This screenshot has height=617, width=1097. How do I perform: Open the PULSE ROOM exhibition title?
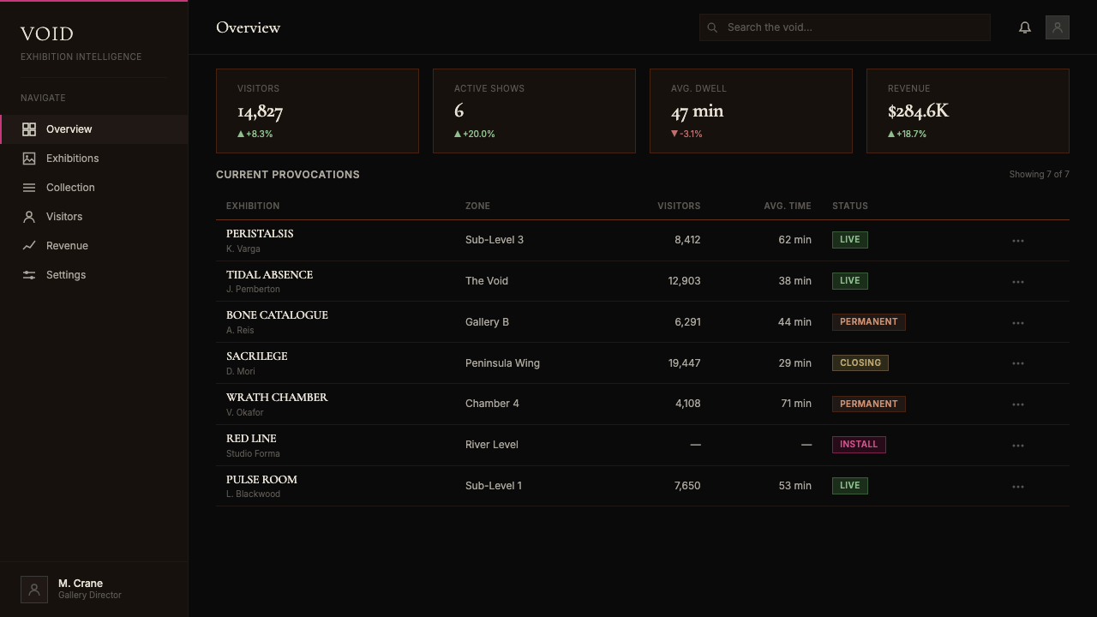(x=261, y=479)
